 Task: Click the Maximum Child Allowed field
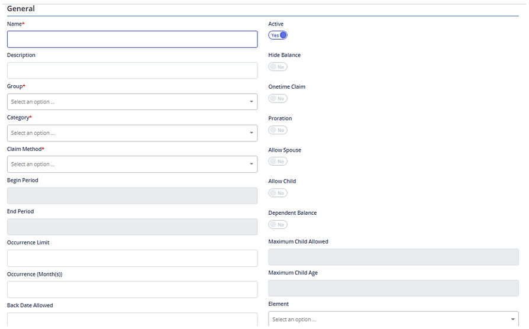tap(393, 257)
